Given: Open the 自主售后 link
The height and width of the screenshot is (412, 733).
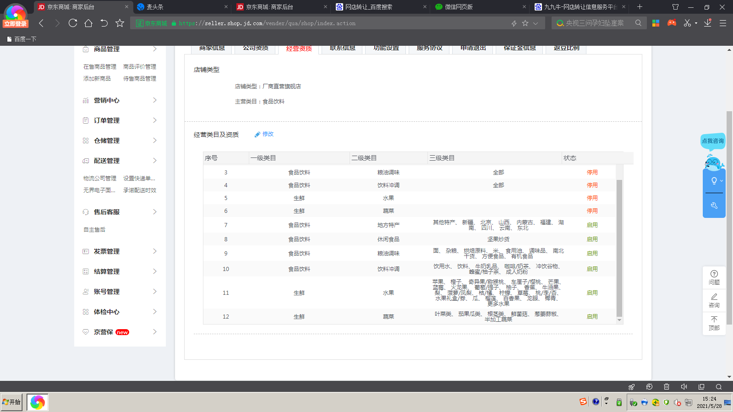Looking at the screenshot, I should pyautogui.click(x=94, y=230).
